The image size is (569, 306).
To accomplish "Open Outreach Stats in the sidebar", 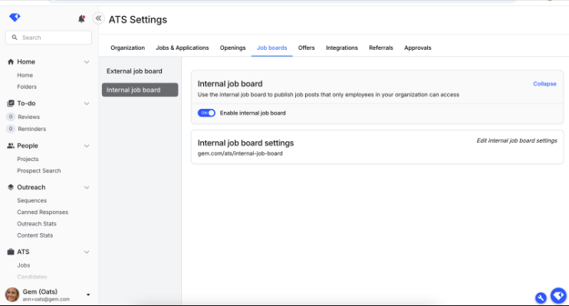I will tap(37, 224).
